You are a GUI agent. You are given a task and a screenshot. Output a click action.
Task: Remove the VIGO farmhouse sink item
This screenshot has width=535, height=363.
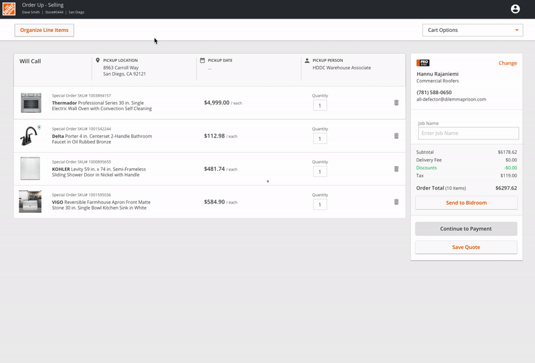tap(396, 202)
